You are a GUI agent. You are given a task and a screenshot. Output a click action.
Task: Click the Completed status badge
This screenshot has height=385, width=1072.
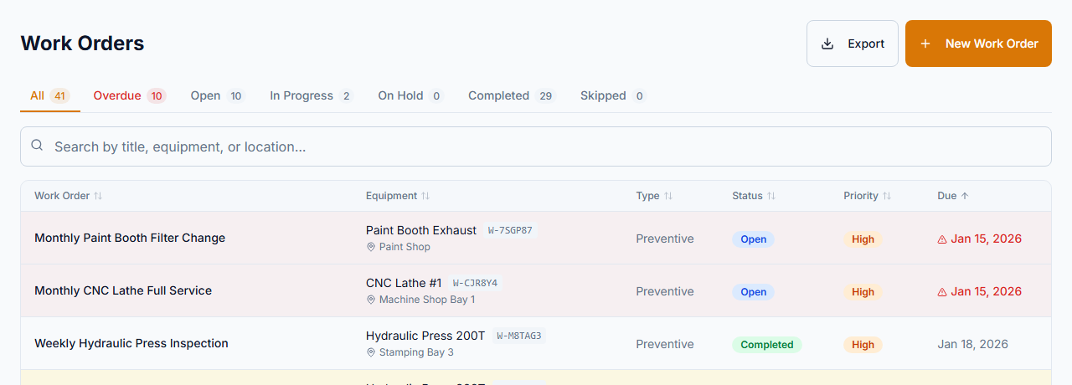tap(766, 345)
